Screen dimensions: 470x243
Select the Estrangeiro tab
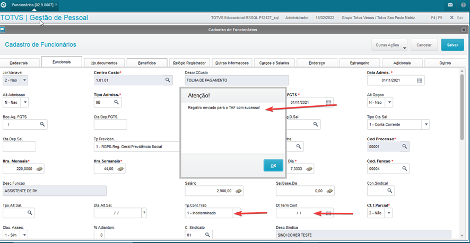pos(359,63)
